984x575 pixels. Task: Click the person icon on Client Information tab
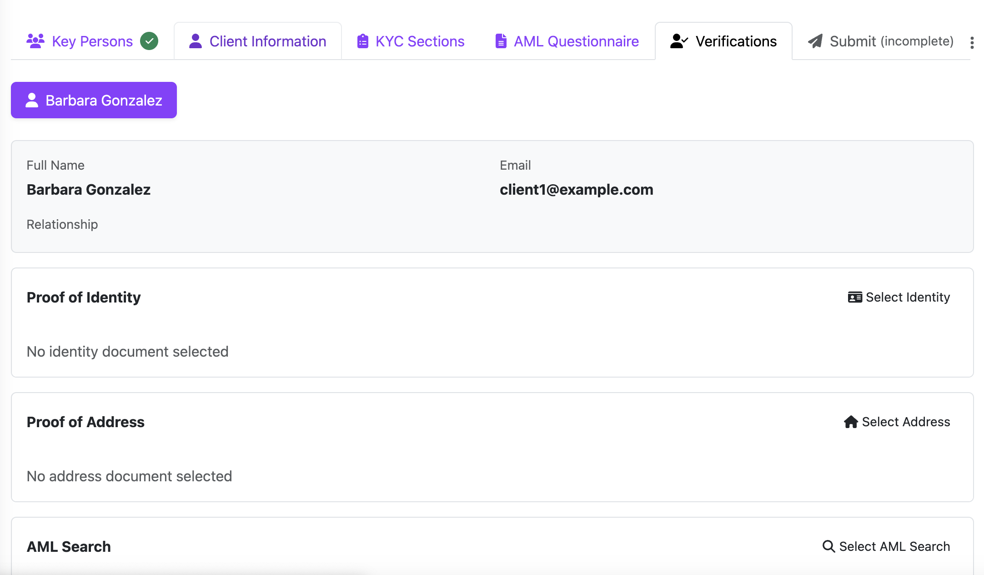click(x=196, y=41)
